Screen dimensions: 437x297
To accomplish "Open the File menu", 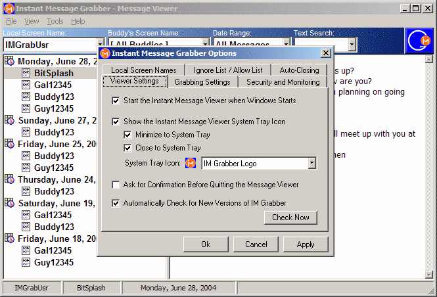I will coord(11,21).
